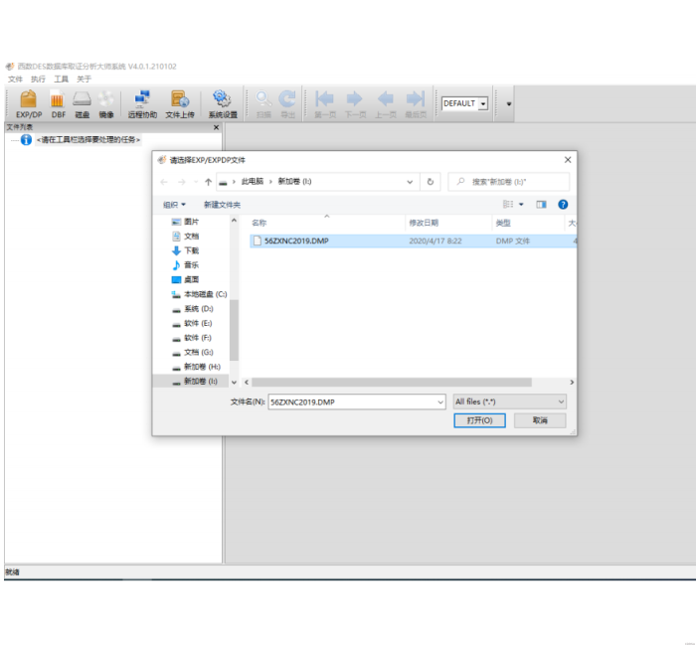This screenshot has height=646, width=696.
Task: Expand the 文件名 combo dropdown arrow
Action: click(x=440, y=402)
